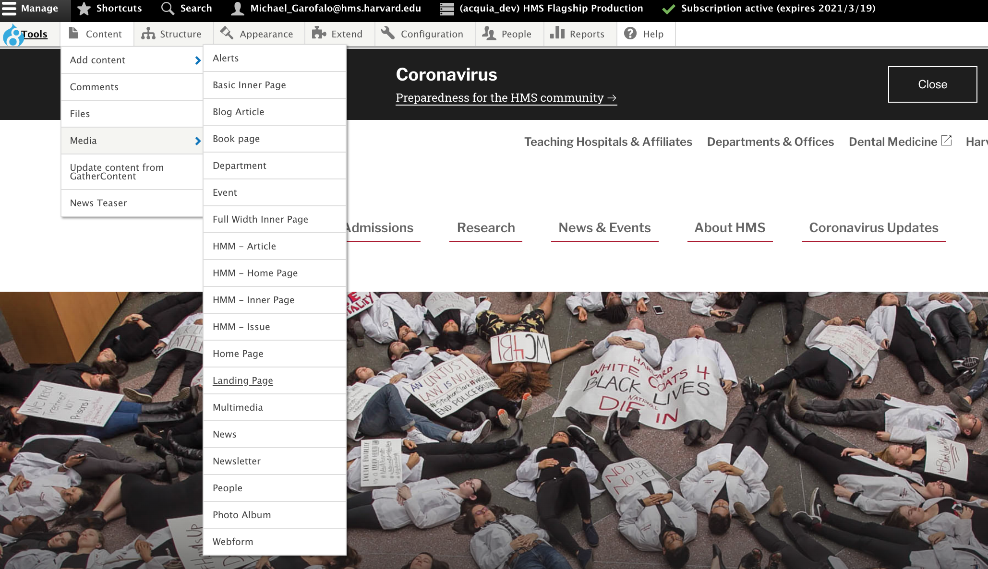
Task: Click the subscription active checkmark icon
Action: (668, 9)
